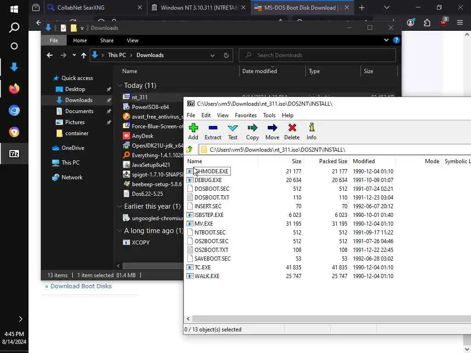The height and width of the screenshot is (353, 471).
Task: Select DEBUG.EXE in 7-Zip list
Action: click(x=208, y=180)
